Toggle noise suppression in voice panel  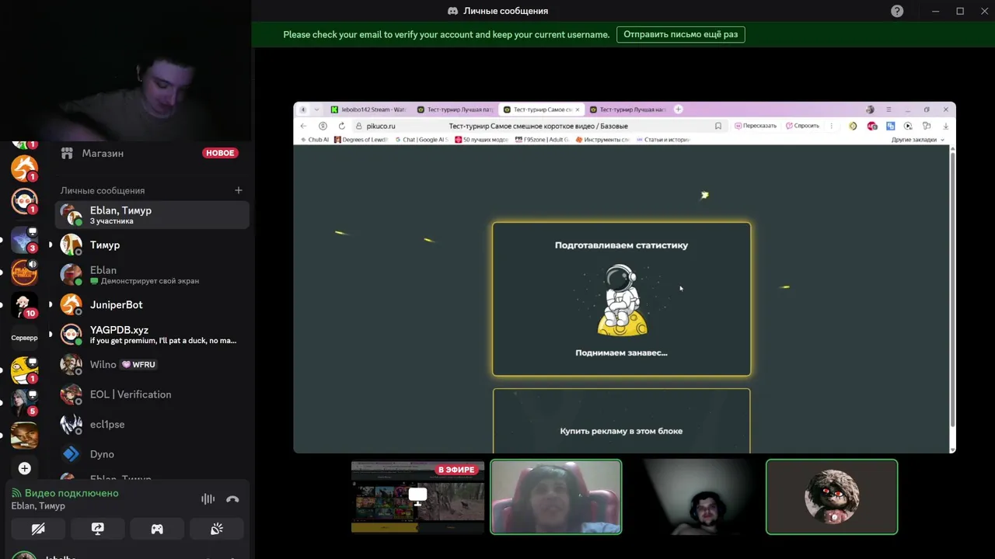(x=208, y=499)
